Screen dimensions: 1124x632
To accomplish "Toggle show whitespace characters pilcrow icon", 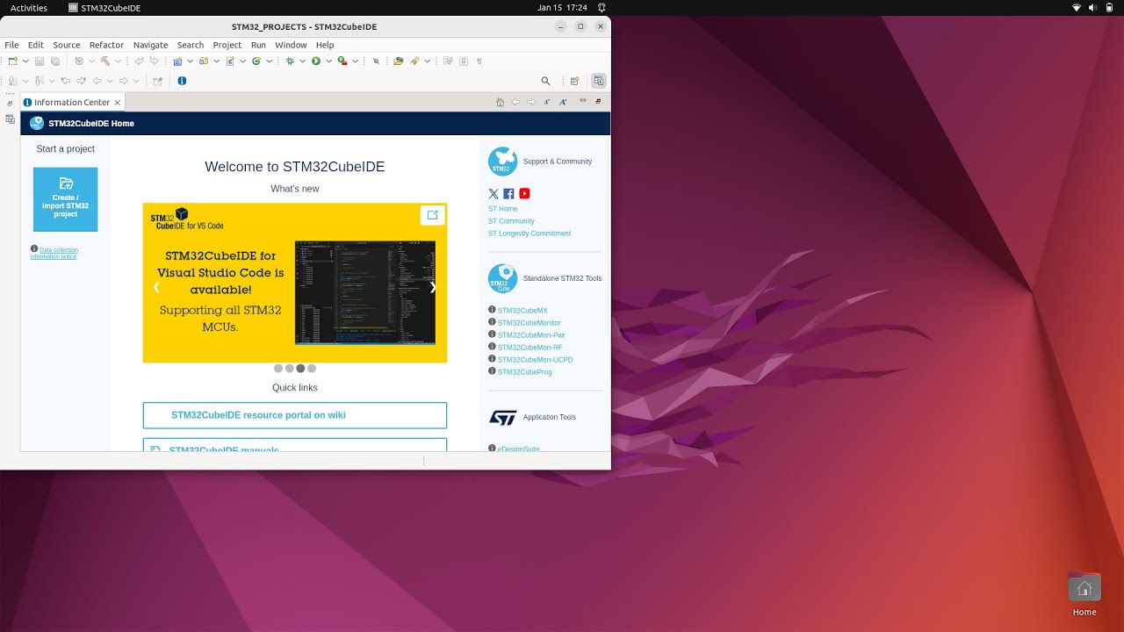I will coord(479,61).
